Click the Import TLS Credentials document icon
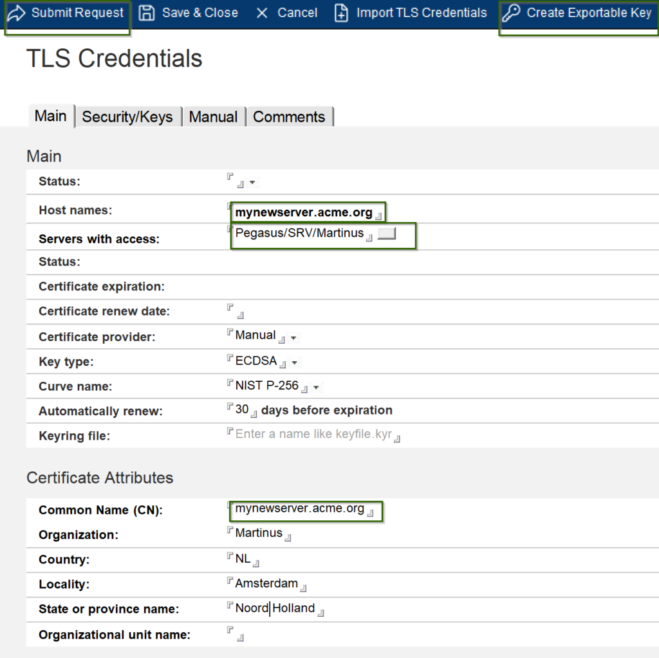Screen dimensions: 659x658 [x=342, y=12]
